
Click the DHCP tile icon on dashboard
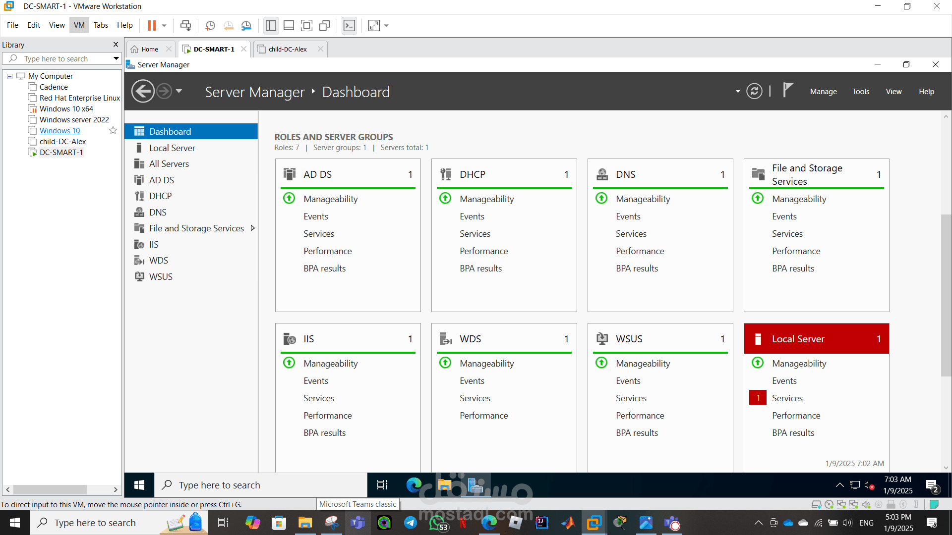pos(446,174)
